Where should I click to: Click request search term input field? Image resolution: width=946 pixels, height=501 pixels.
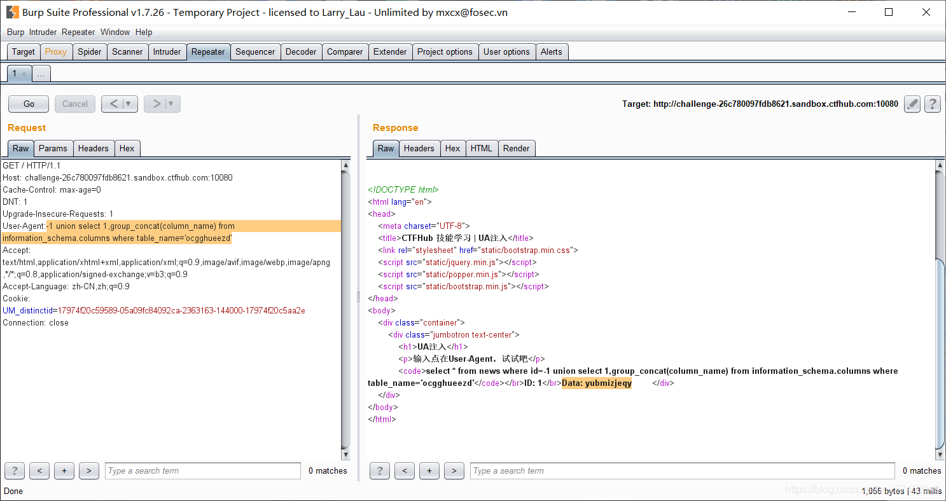pos(203,470)
